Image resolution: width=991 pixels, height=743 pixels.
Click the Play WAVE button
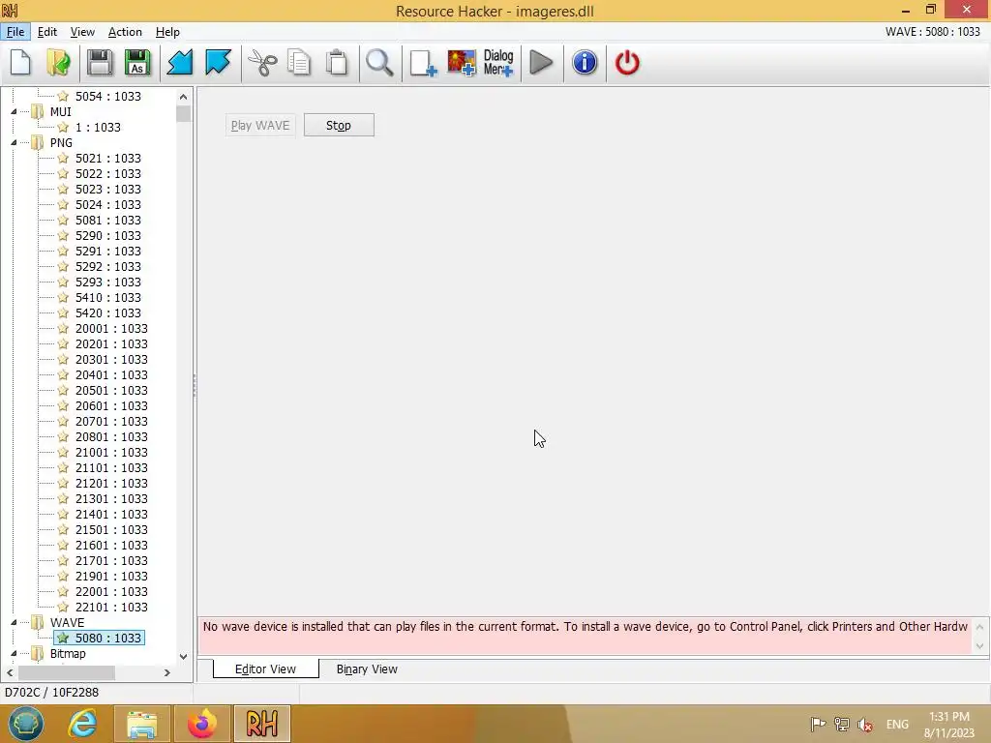260,125
